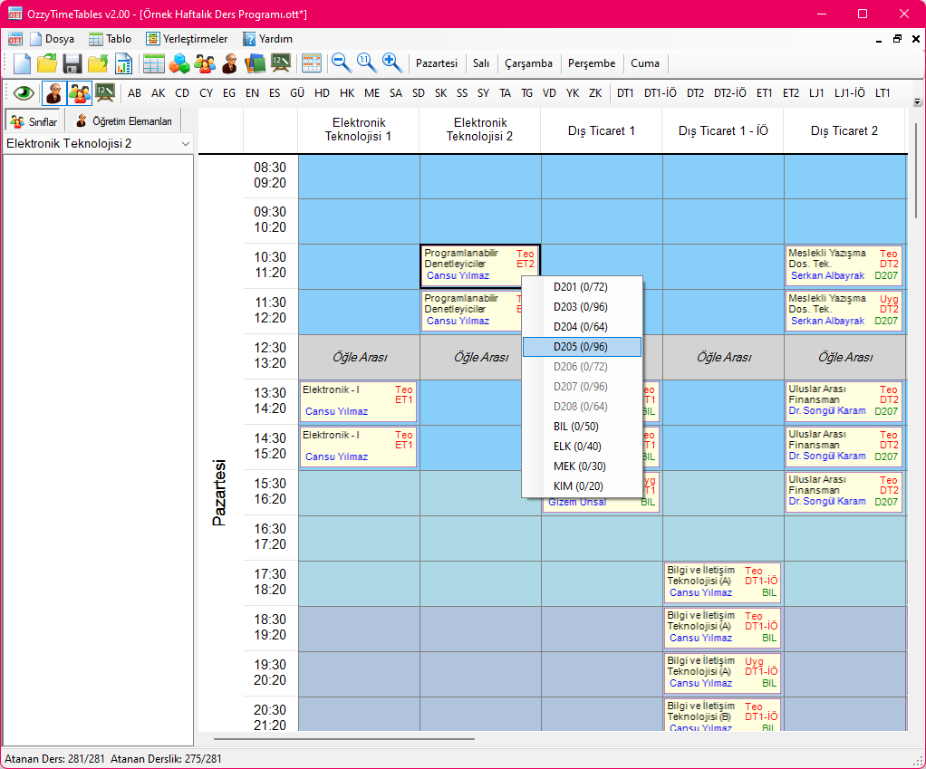Select the Elektronik - I lesson at 13:30
926x769 pixels.
coord(358,401)
